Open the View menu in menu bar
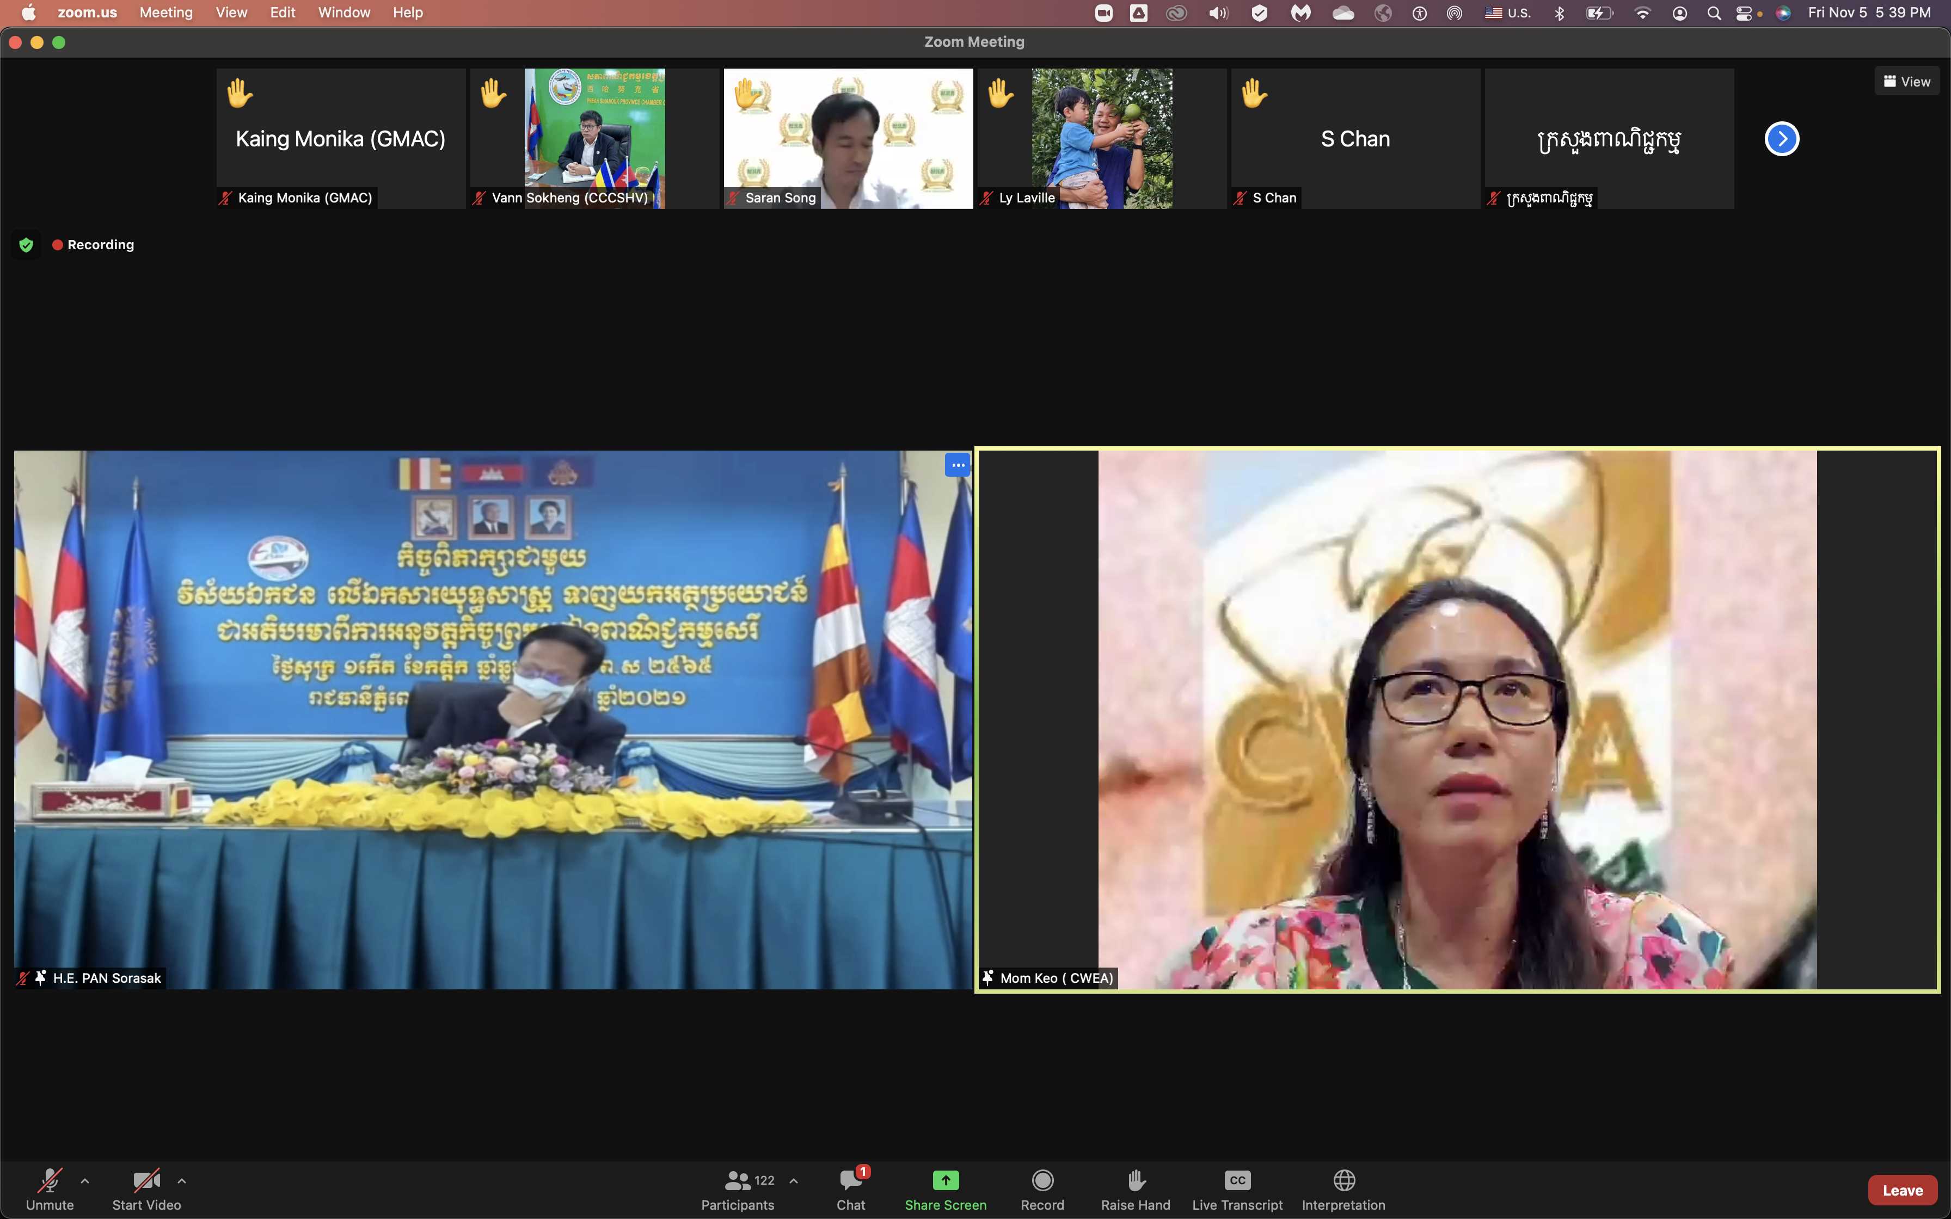 (x=231, y=12)
